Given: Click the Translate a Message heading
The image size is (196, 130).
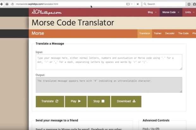Looking at the screenshot, I should [x=50, y=43].
